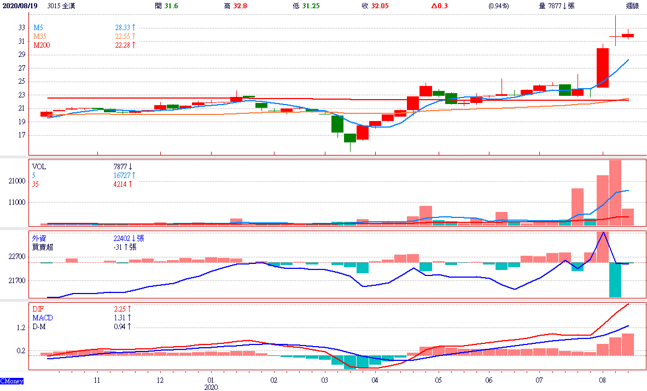Screen dimensions: 647x391
Task: Click the 08 month marker on time axis
Action: tap(603, 380)
